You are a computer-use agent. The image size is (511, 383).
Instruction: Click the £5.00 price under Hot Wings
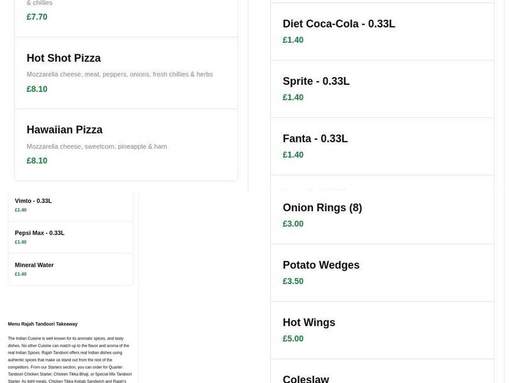pyautogui.click(x=293, y=338)
